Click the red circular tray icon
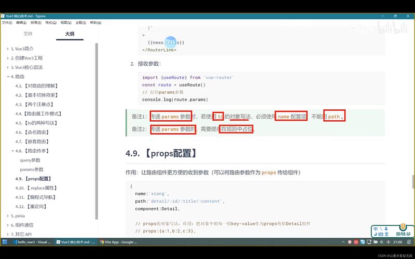This screenshot has width=415, height=259. coord(356,242)
